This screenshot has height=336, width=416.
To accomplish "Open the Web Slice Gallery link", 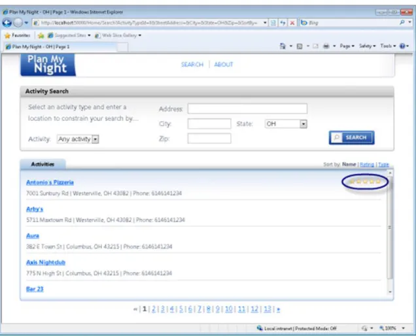I will click(118, 35).
